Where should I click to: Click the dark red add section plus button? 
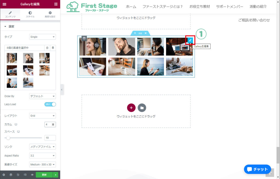(x=131, y=108)
